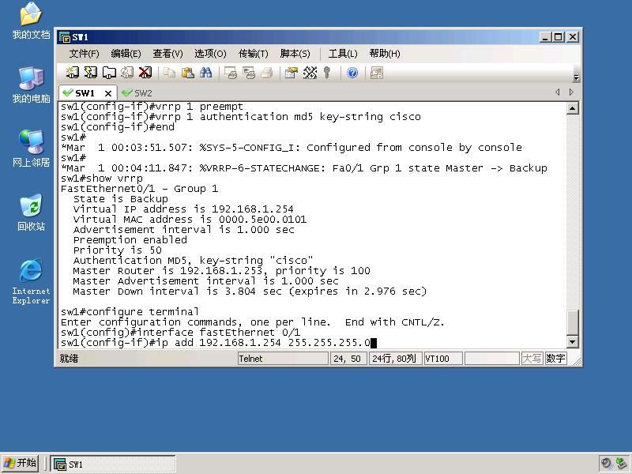Screen dimensions: 632x474
Task: Click the 开始 Start button
Action: pos(21,463)
